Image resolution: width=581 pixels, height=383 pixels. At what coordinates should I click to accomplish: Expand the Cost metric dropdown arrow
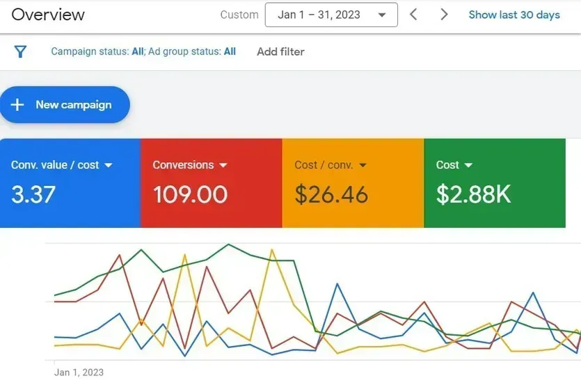tap(468, 165)
